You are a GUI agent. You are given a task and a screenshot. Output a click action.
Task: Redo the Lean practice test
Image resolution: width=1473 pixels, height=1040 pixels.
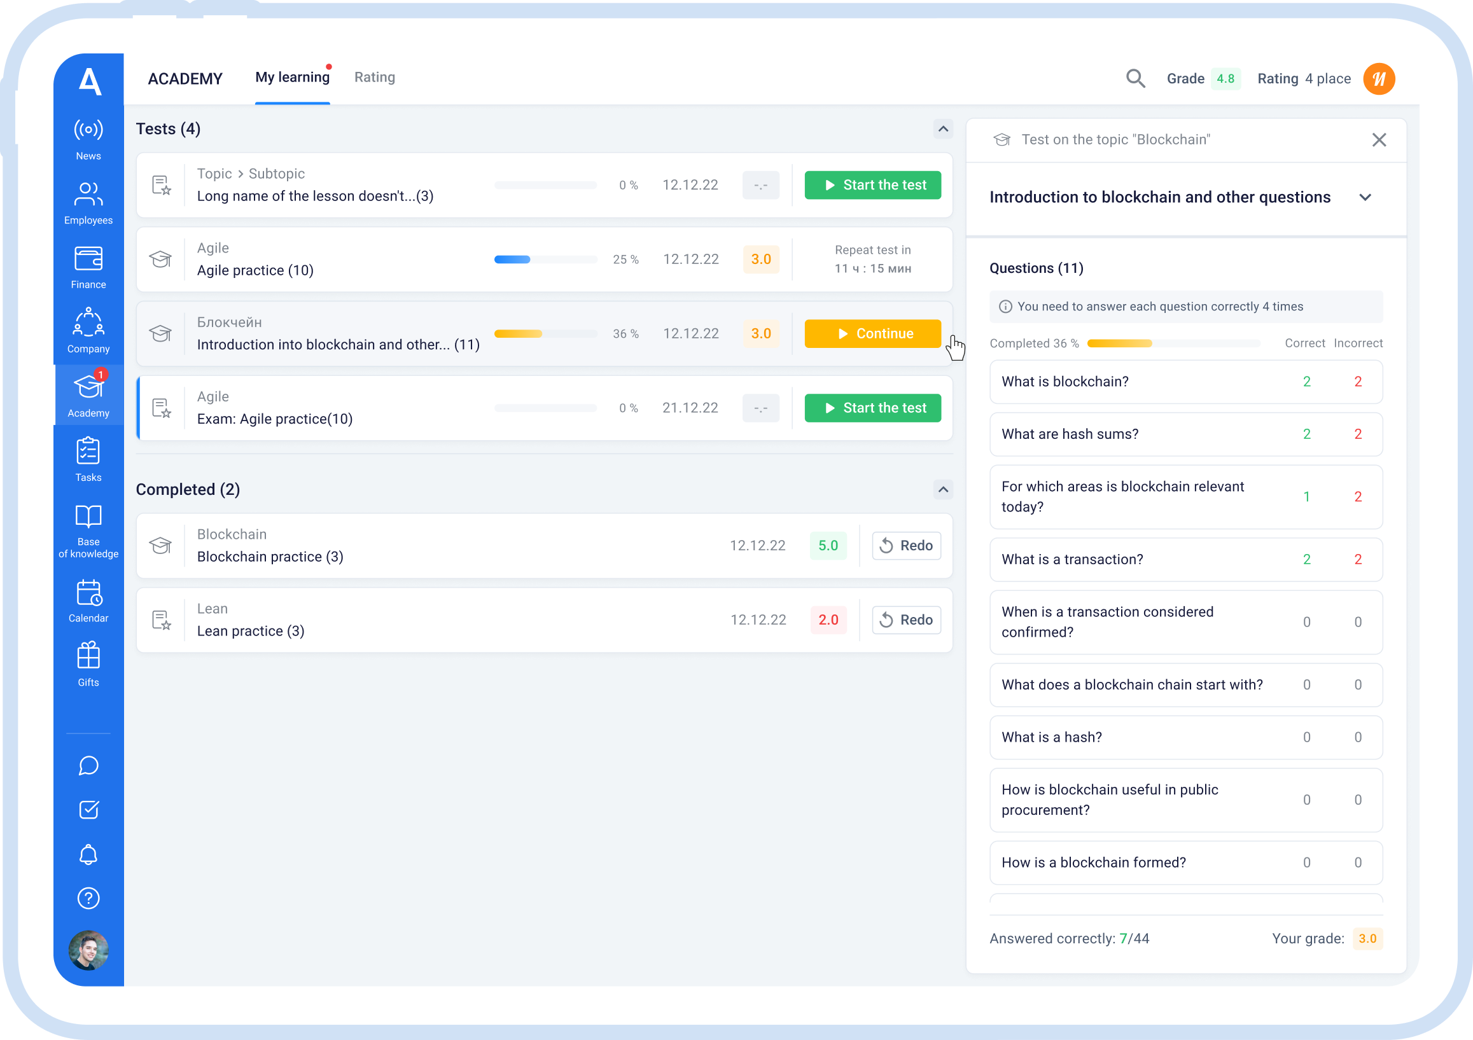click(x=906, y=620)
